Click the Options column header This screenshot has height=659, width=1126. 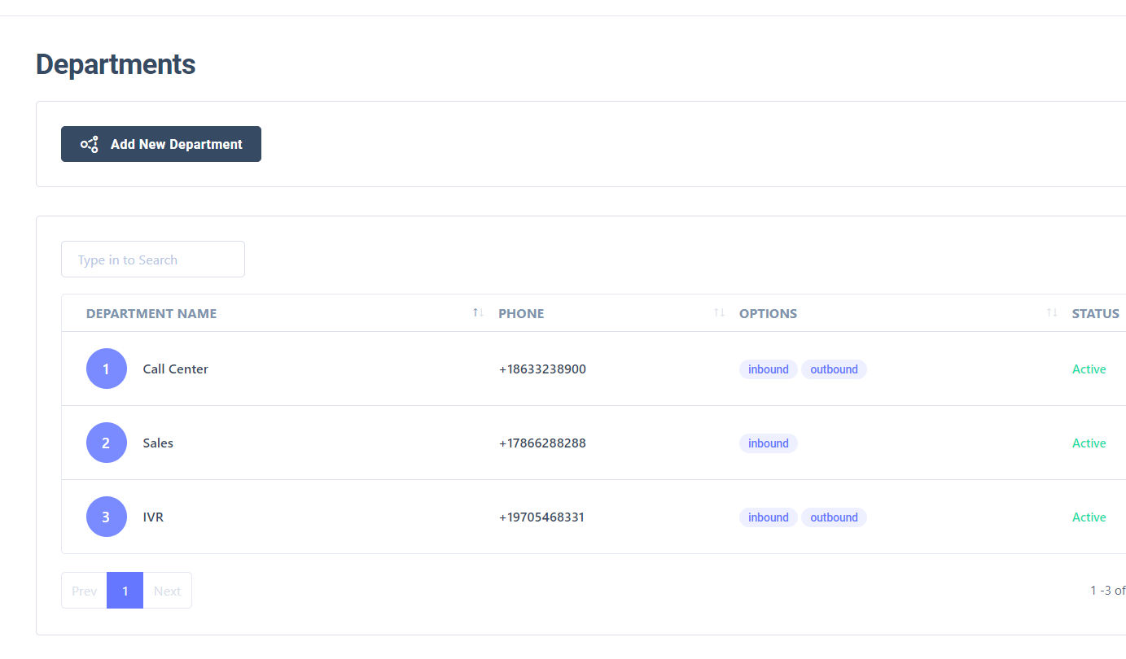(769, 313)
